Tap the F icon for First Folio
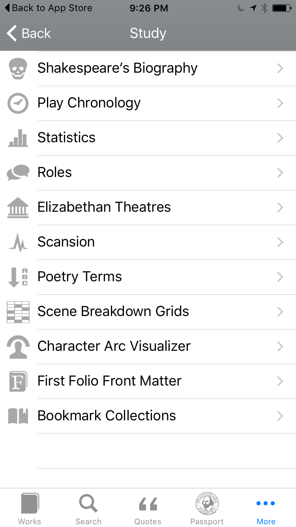Screen dimensions: 296x527 18,381
